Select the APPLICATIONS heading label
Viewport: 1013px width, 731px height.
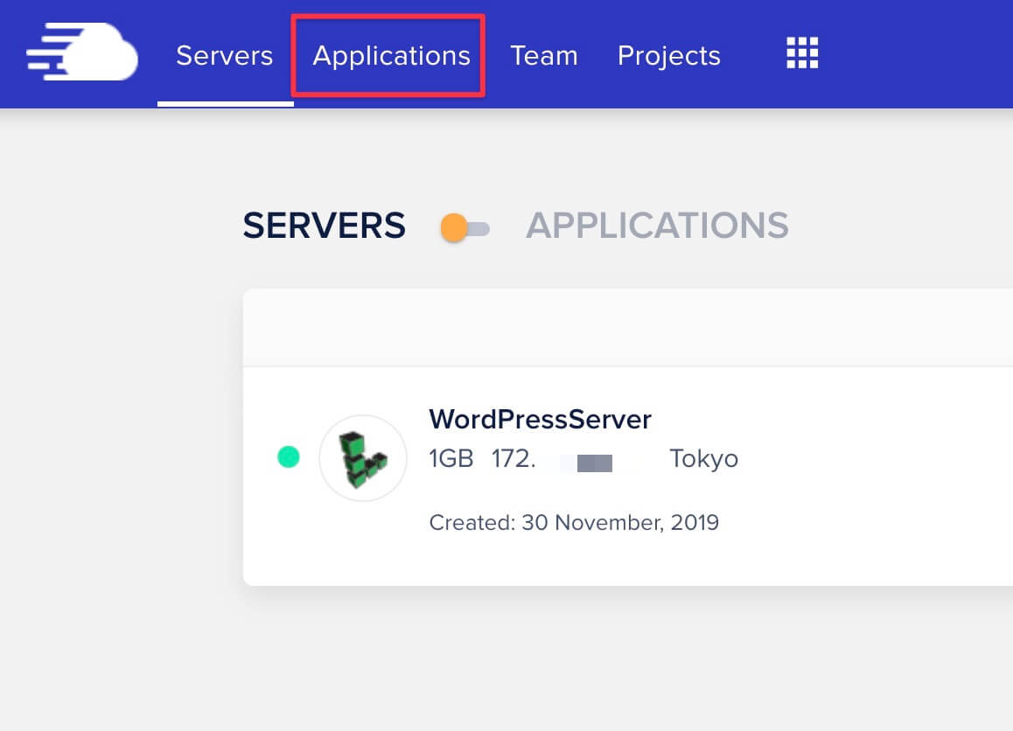[657, 226]
